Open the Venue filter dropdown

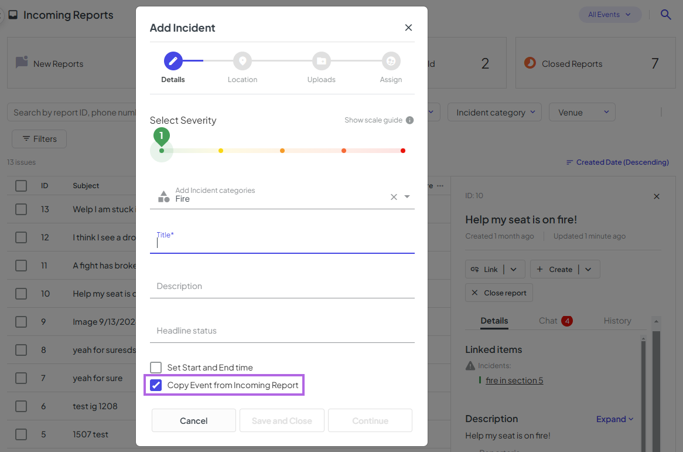point(582,113)
